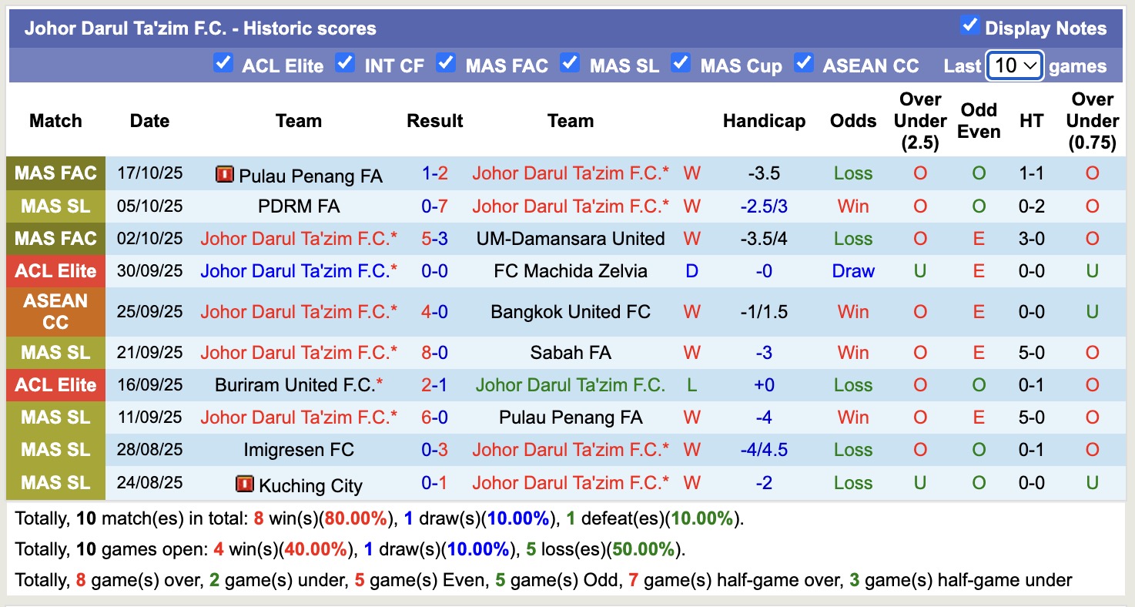Disable the ACL Elite filter checkbox
The height and width of the screenshot is (607, 1135).
point(223,65)
